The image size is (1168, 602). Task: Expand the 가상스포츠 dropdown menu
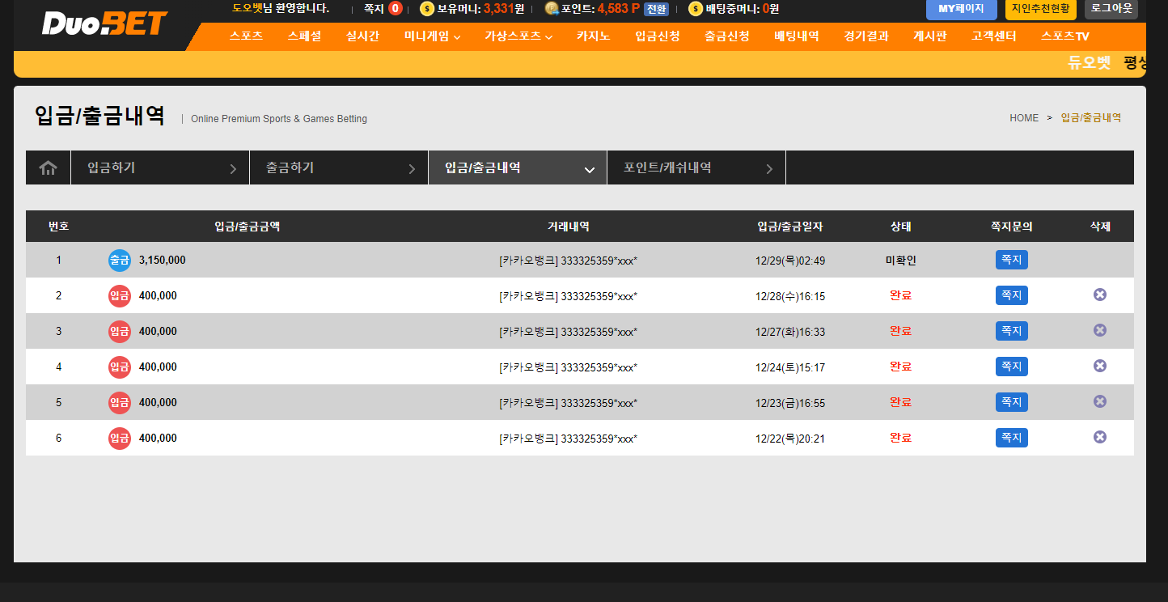point(518,36)
